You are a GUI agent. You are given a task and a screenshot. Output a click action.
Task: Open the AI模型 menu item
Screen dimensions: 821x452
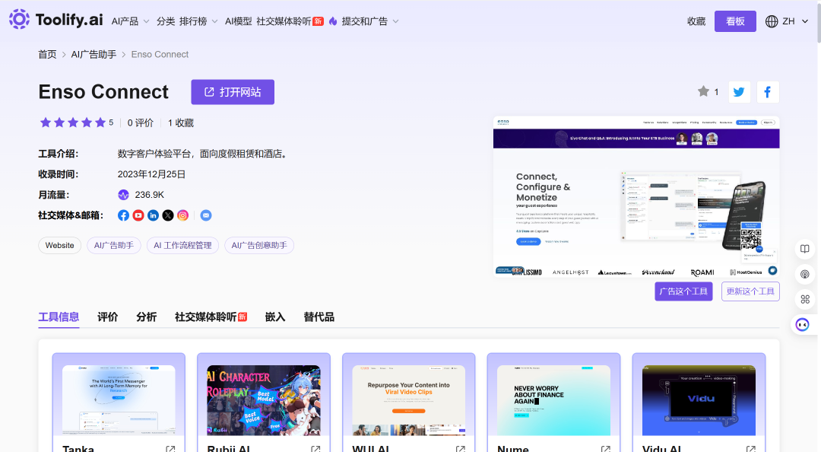[x=238, y=21]
